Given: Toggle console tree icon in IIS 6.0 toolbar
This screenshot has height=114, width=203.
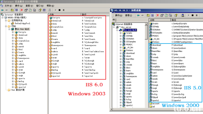Looking at the screenshot, I should [16, 10].
